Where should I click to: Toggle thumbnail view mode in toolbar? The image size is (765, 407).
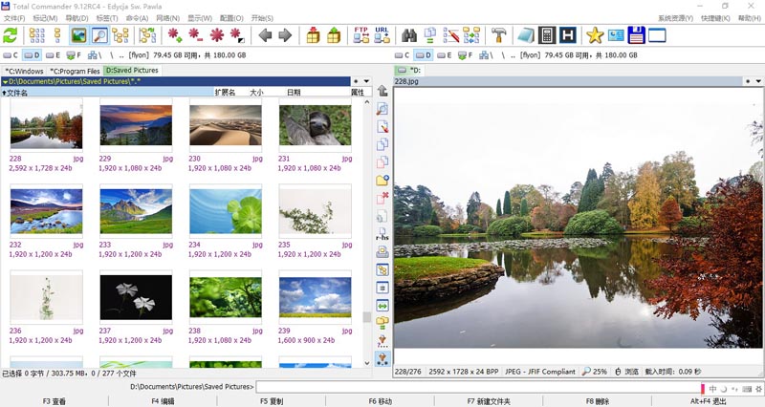[78, 35]
